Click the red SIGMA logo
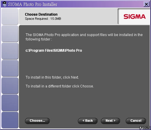This screenshot has width=151, height=130. tap(134, 17)
